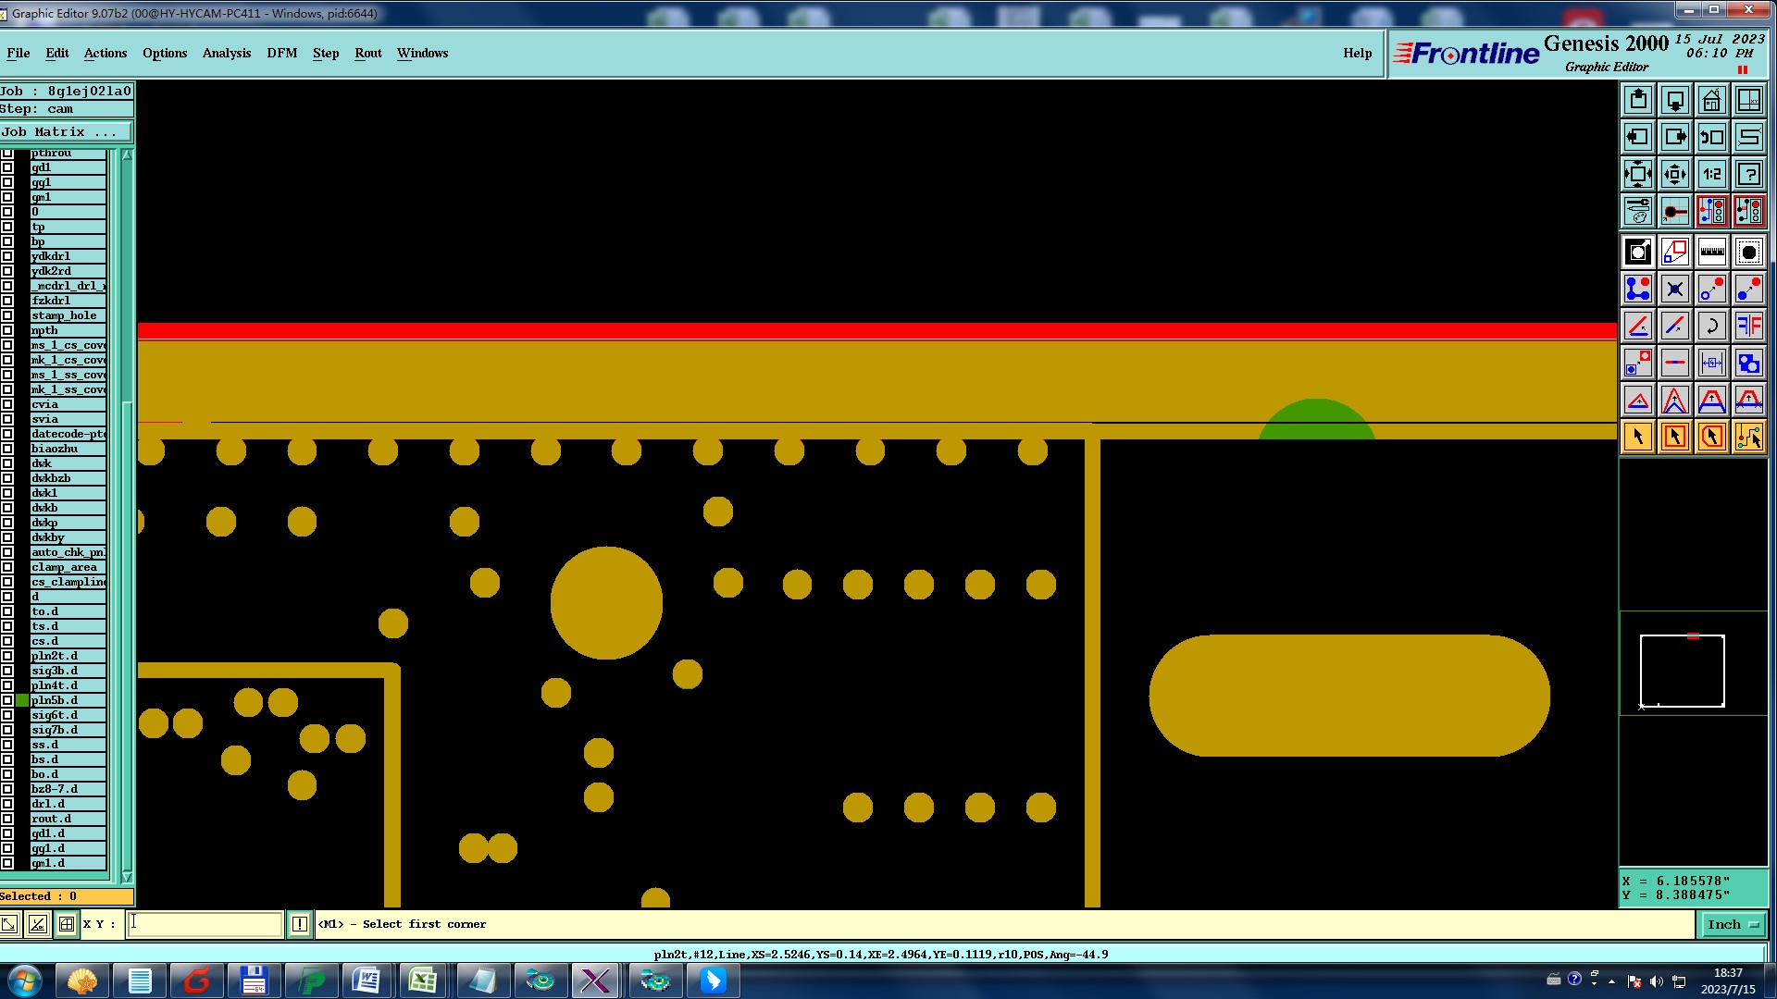Open the Step menu

click(x=326, y=53)
